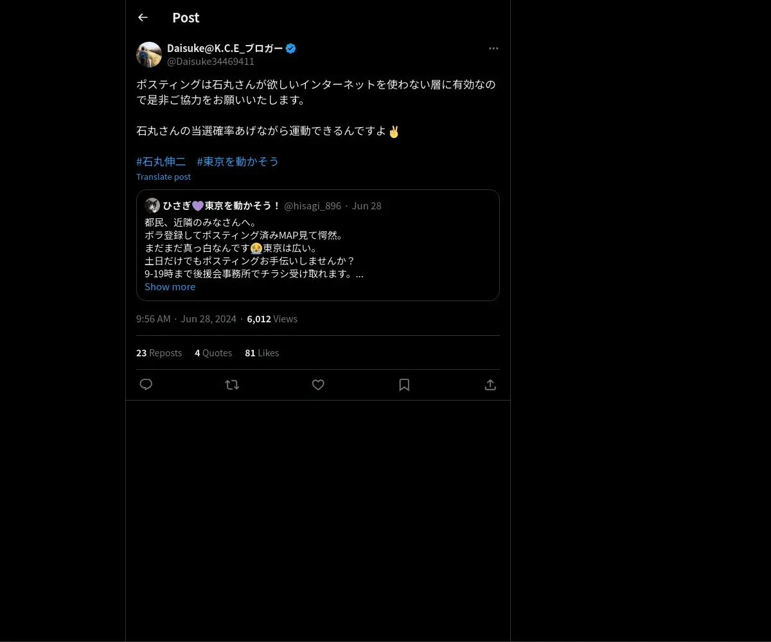Repost using the retweet arrows icon

(x=232, y=385)
